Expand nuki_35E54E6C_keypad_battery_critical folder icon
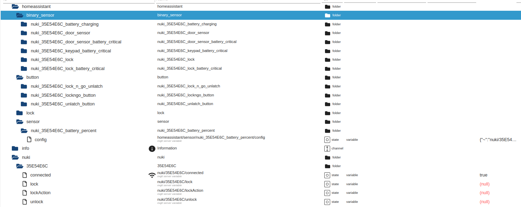Screen dimensions: 521x207 (24, 51)
